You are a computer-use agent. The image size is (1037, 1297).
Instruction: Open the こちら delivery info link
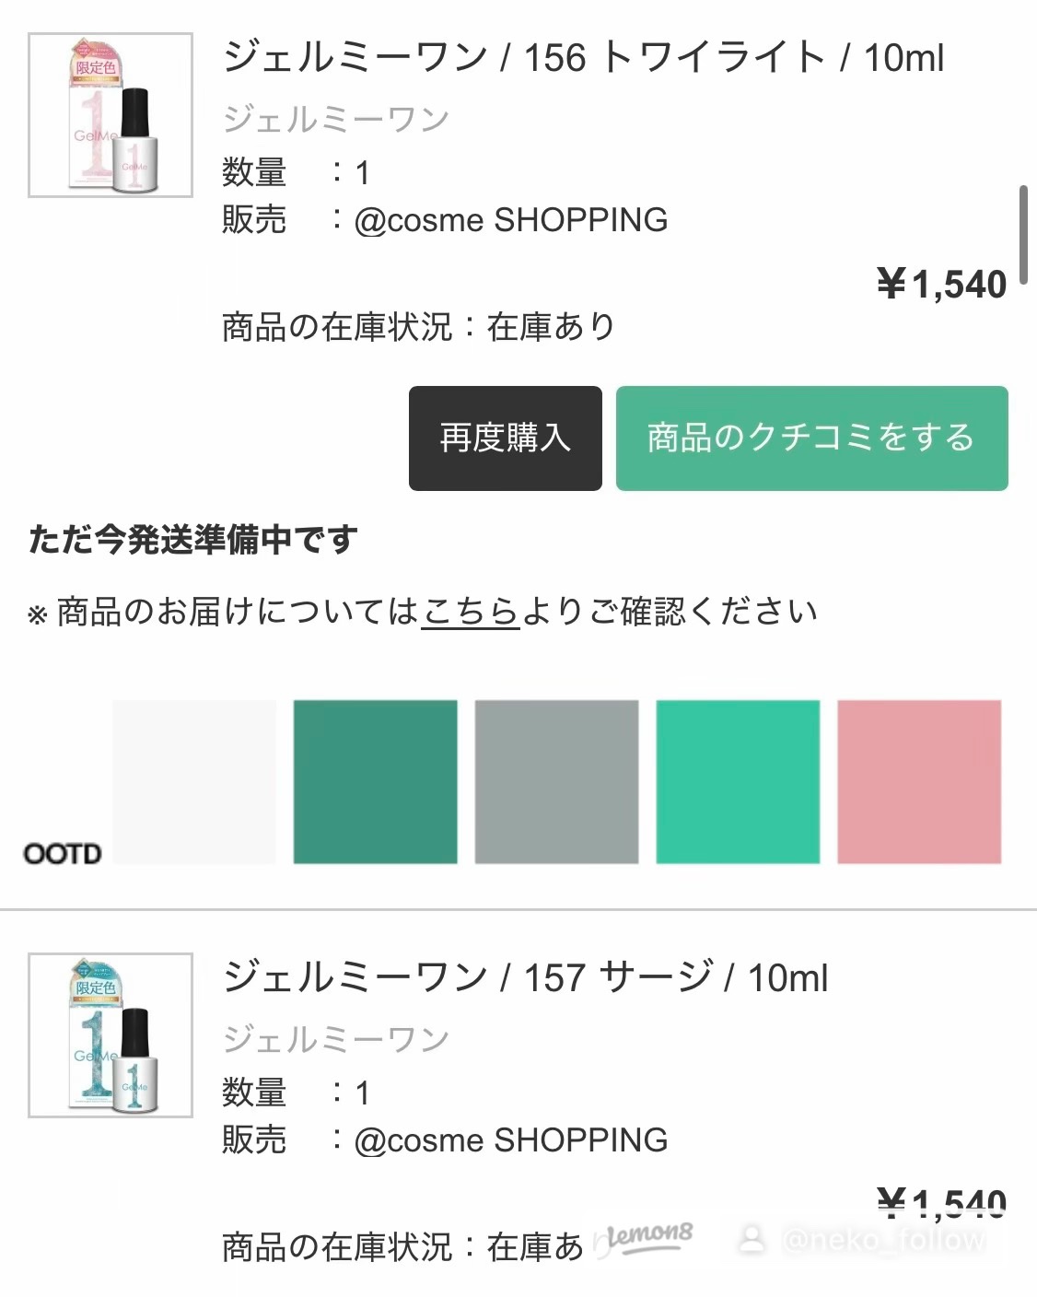coord(471,611)
